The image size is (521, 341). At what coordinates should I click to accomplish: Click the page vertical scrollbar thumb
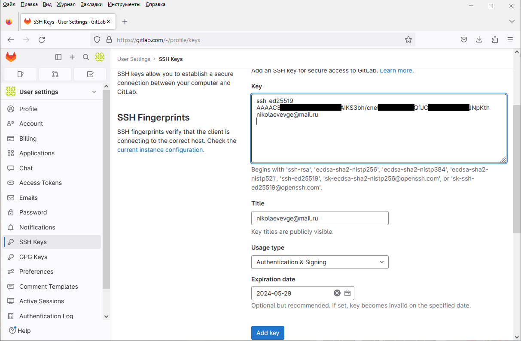(x=517, y=168)
